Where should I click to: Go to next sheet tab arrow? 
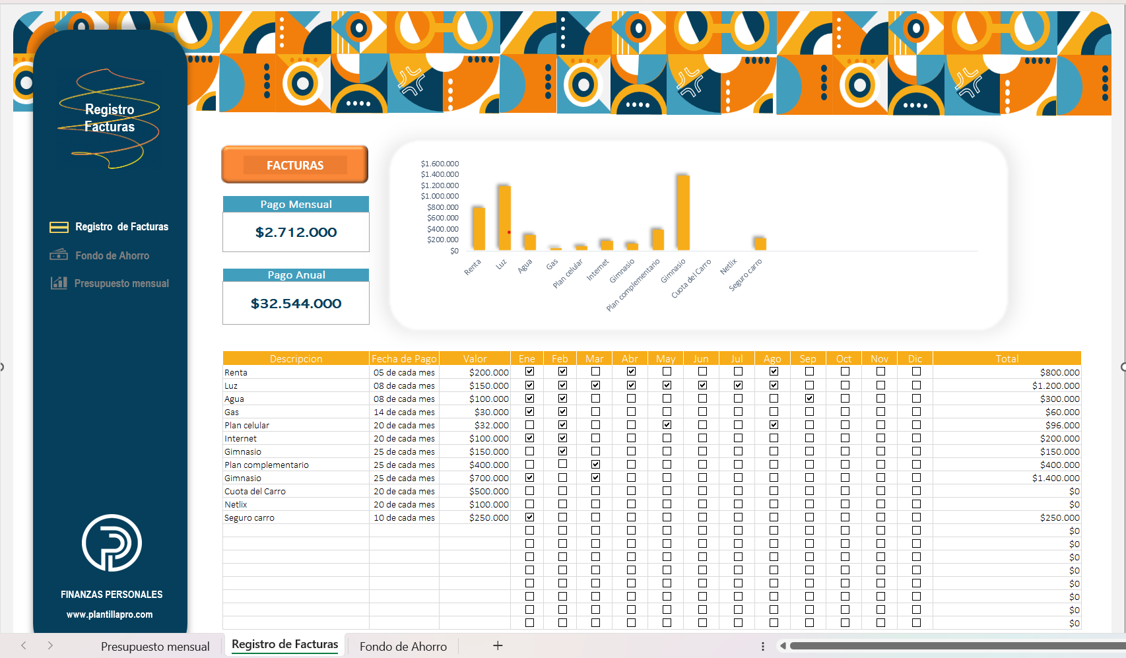pos(50,645)
